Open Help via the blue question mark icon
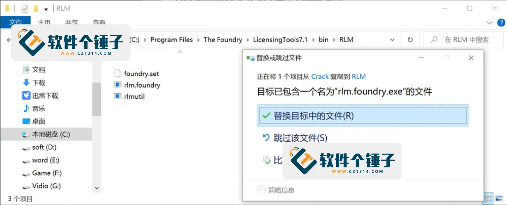 tap(501, 22)
